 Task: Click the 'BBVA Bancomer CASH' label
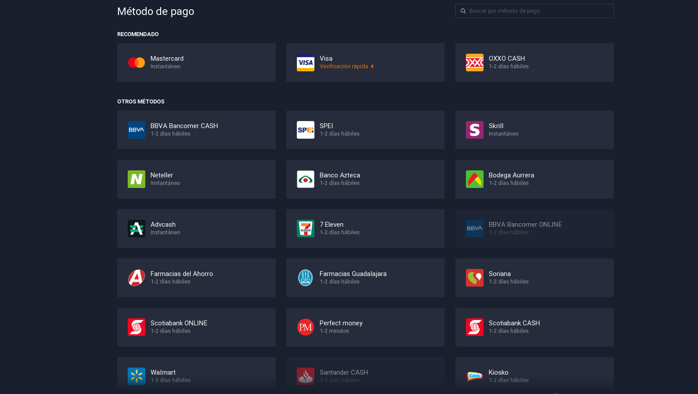[x=184, y=126]
